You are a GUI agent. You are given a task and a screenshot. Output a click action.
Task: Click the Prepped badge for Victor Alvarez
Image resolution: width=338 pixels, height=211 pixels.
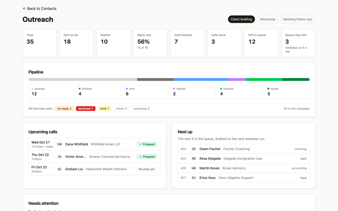click(x=147, y=157)
